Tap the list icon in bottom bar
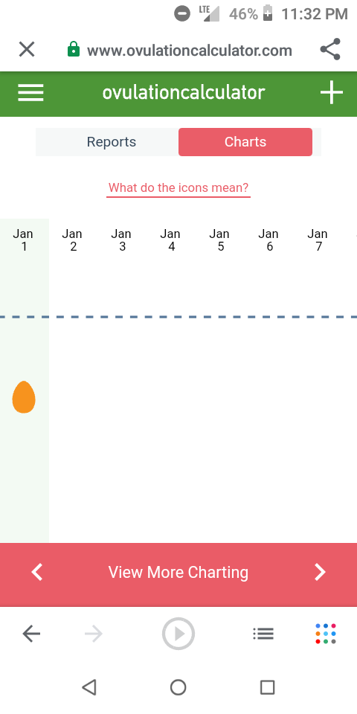This screenshot has height=714, width=357. (x=263, y=634)
